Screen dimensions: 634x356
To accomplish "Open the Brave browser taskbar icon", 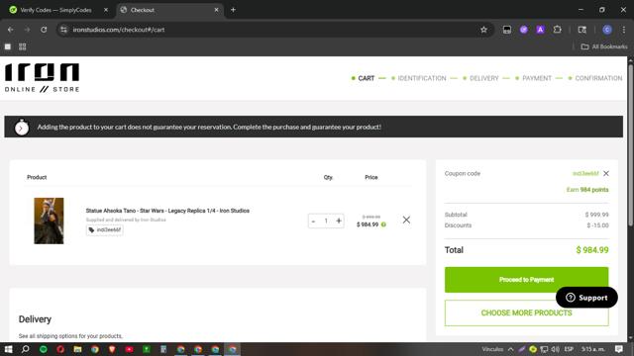I will click(x=112, y=349).
